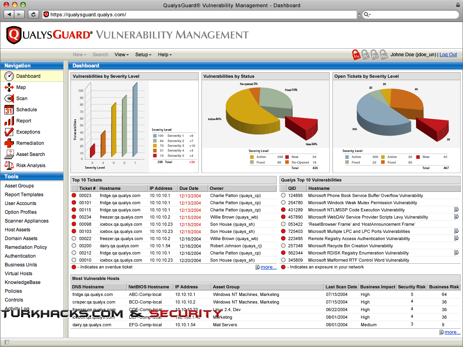This screenshot has width=463, height=347.
Task: Open details icon for QID 223495
Action: click(x=457, y=238)
